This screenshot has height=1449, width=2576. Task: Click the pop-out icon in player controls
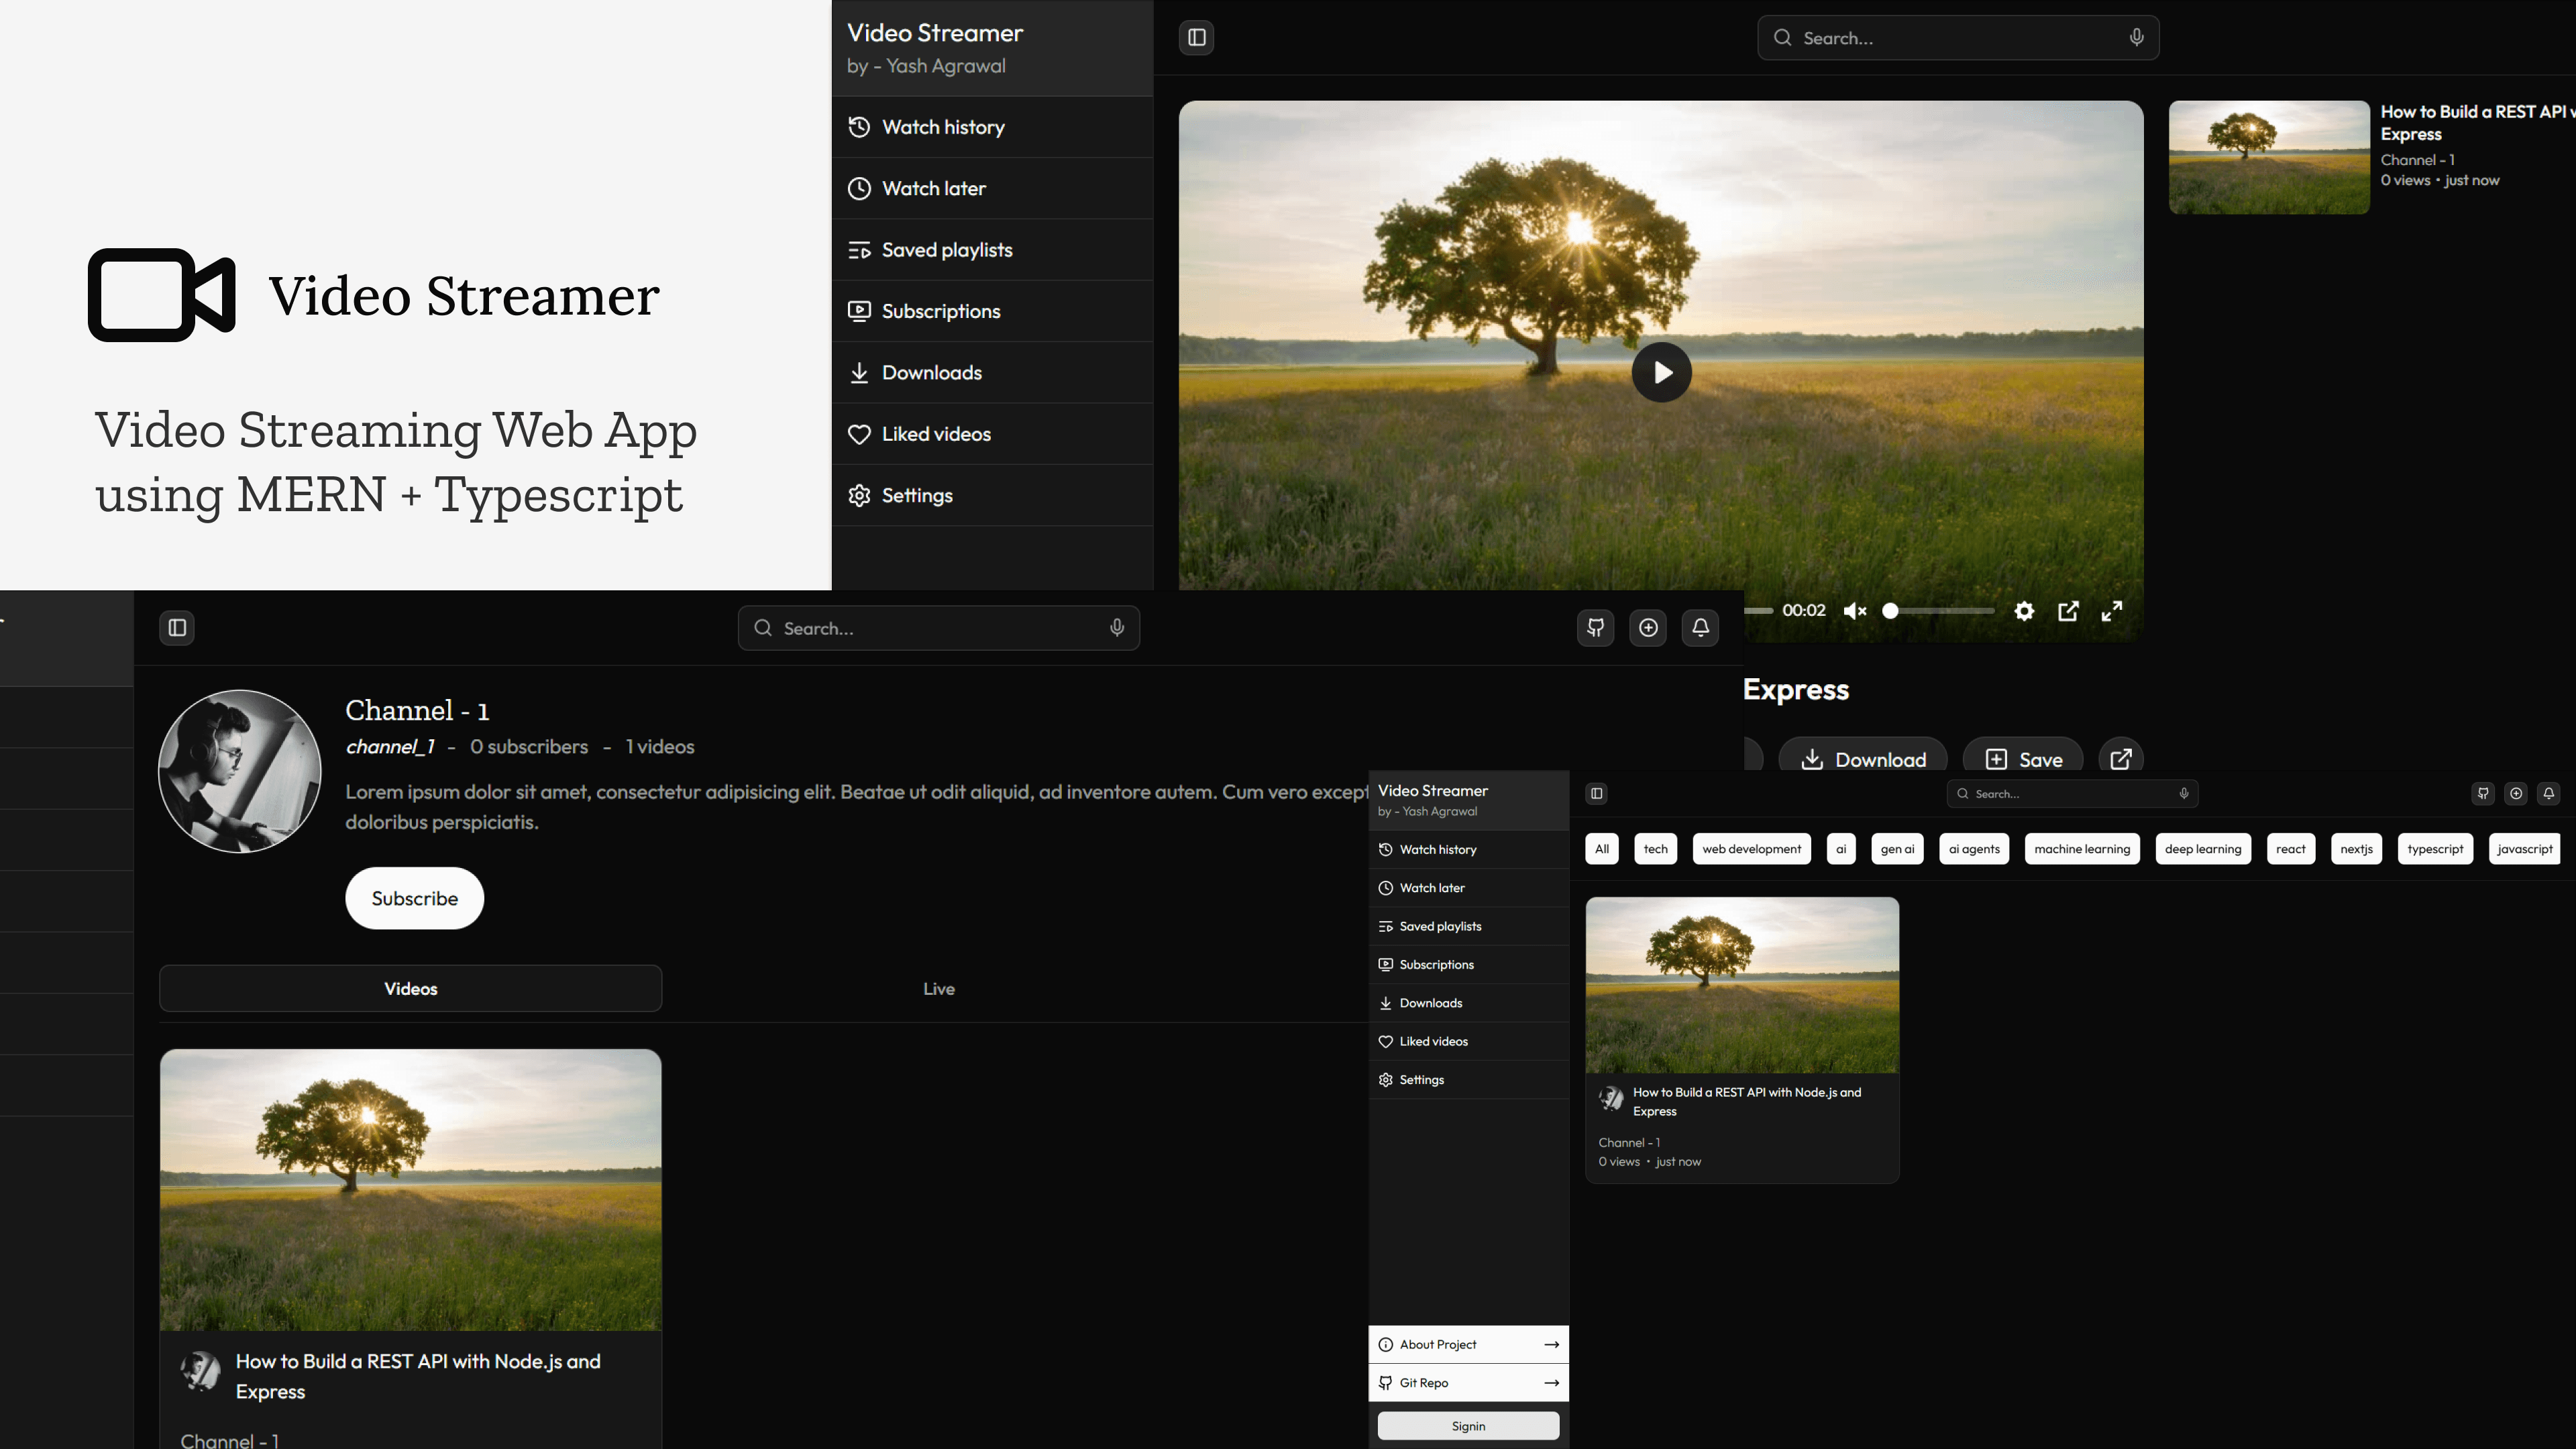coord(2068,611)
